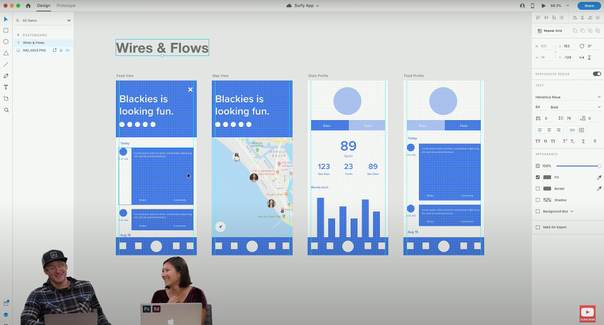Set text to fixed size area text

581,130
